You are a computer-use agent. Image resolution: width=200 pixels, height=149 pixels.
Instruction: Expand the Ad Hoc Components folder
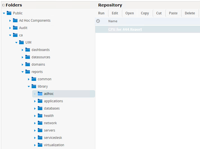tap(10, 21)
